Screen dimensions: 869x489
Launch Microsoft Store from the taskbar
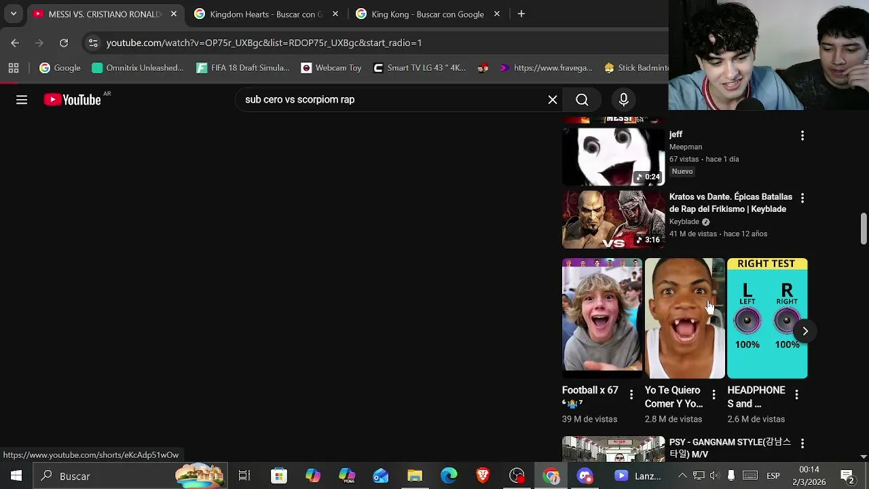coord(279,476)
